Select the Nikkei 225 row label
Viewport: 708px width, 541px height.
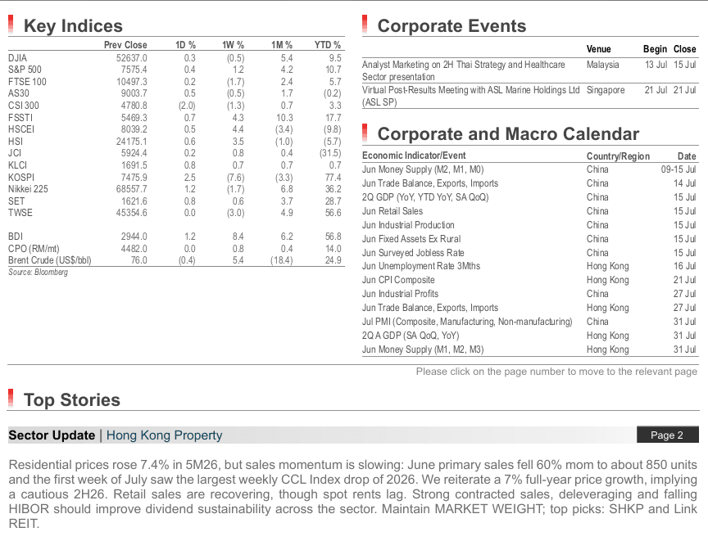28,189
